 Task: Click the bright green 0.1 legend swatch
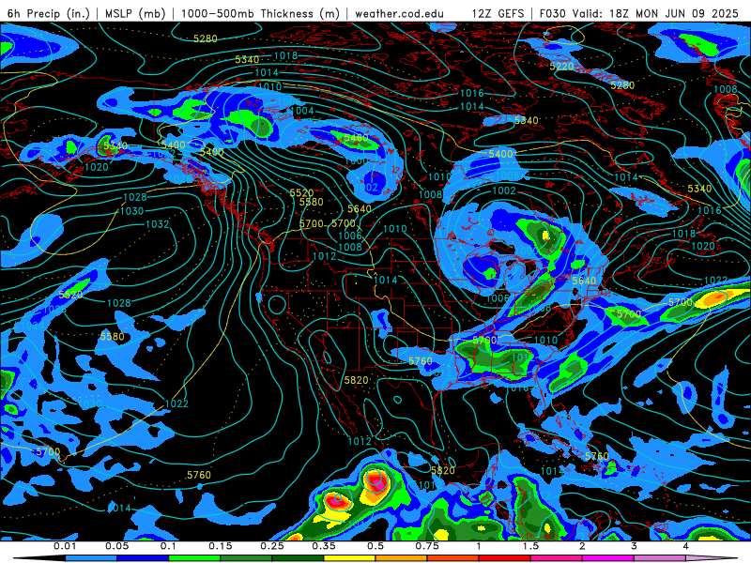[x=194, y=558]
